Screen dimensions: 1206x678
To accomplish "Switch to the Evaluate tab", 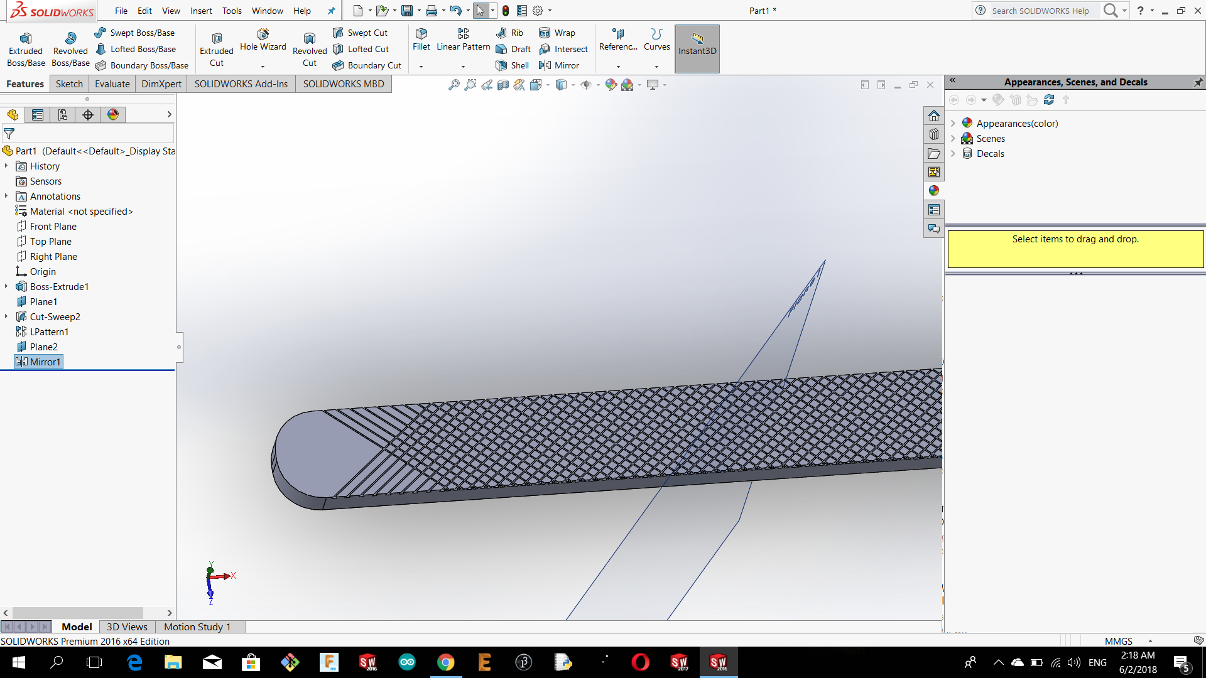I will pos(112,84).
